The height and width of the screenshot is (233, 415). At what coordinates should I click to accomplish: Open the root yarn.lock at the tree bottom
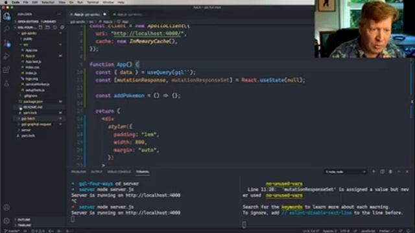39,135
